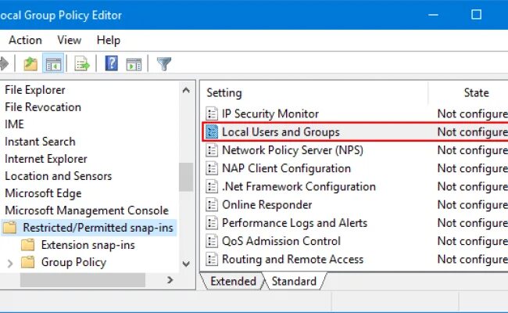
Task: Click the Forward arrow toolbar icon
Action: 4,63
